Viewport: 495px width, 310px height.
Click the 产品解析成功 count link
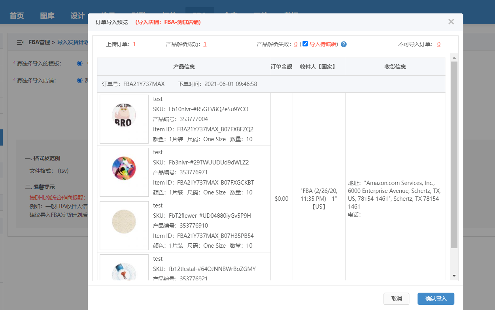(205, 44)
